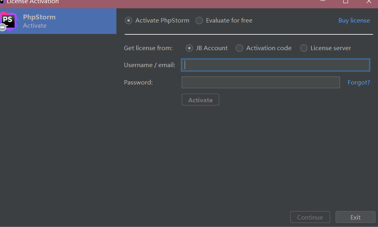
Task: Click the gray minus badge on PS logo
Action: 3,28
